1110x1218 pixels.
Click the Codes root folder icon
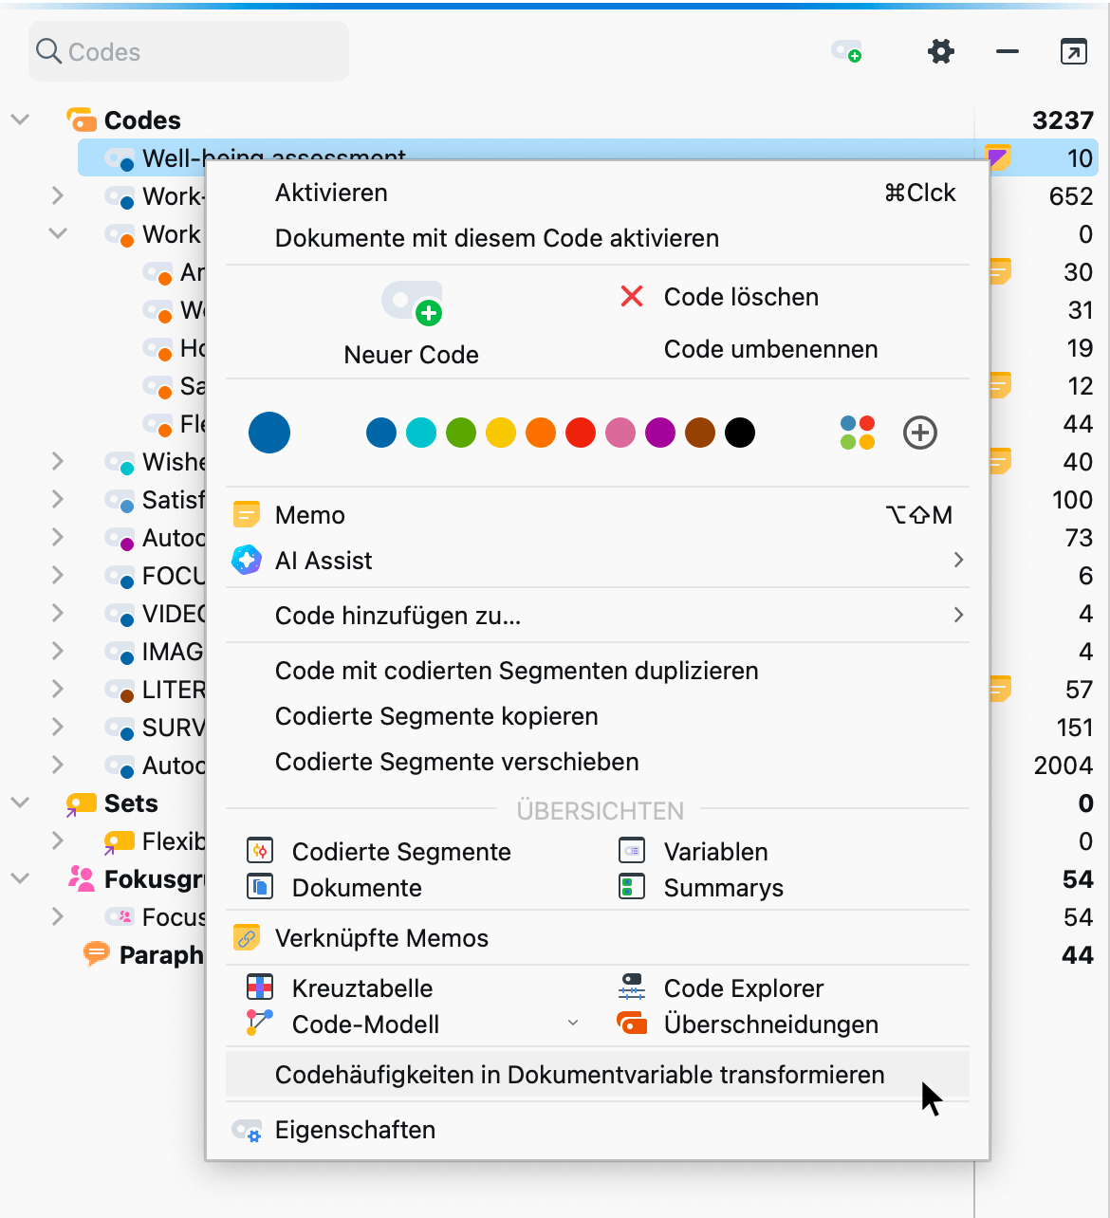pos(82,120)
